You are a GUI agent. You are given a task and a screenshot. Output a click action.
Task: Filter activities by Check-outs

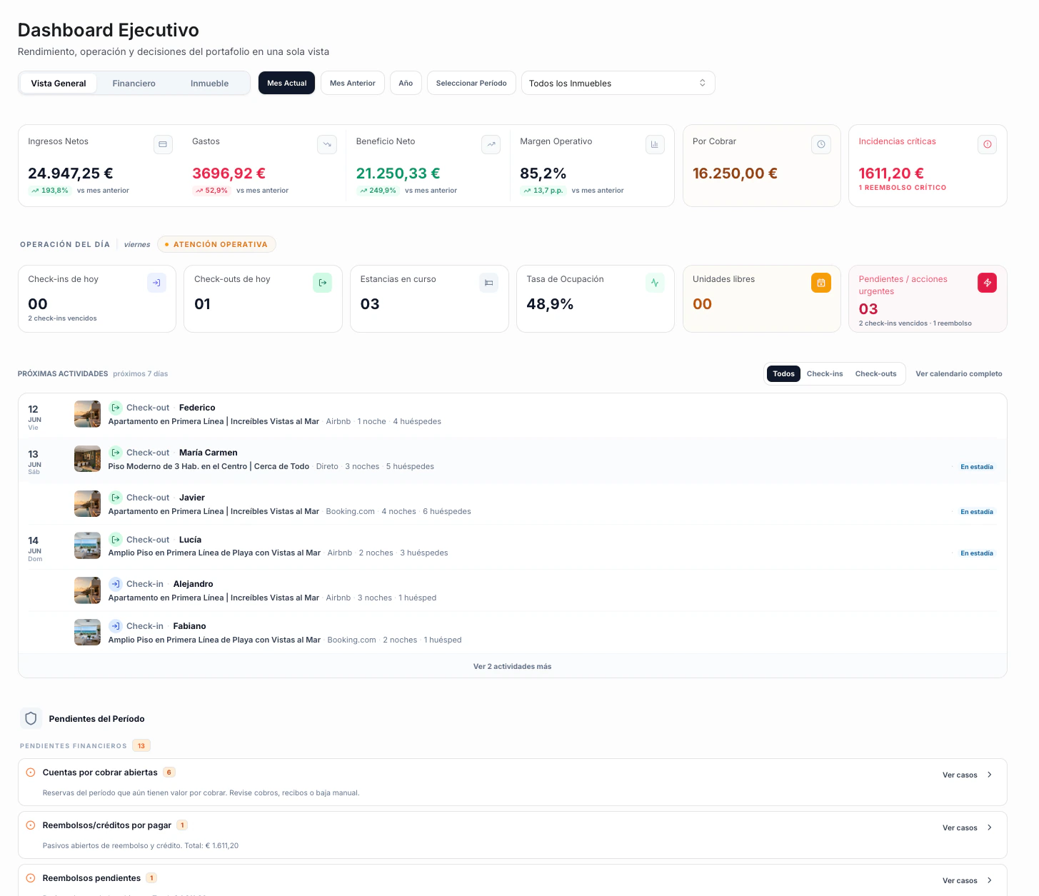click(875, 373)
